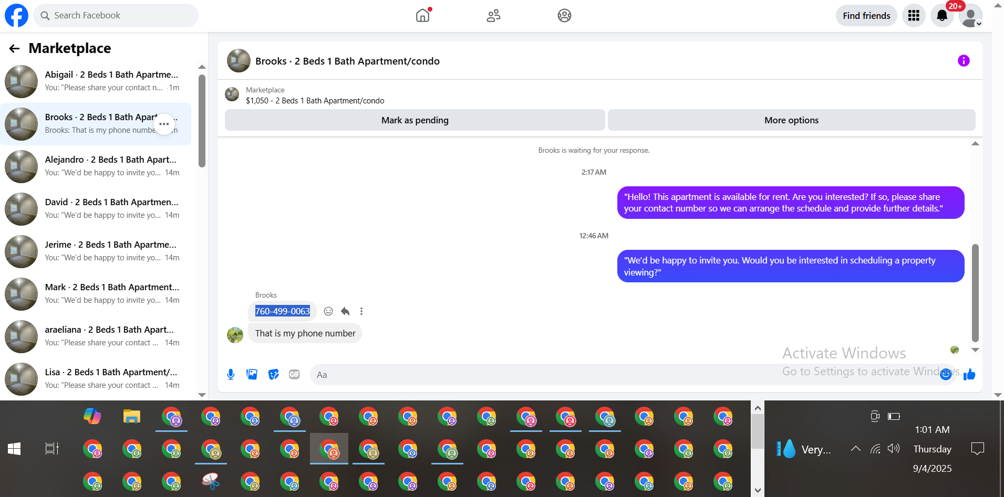Click the "That is my phone number" message
The width and height of the screenshot is (1004, 497).
click(305, 333)
